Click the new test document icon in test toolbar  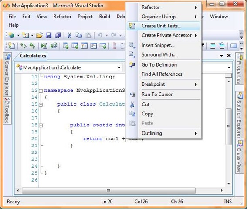[x=11, y=46]
